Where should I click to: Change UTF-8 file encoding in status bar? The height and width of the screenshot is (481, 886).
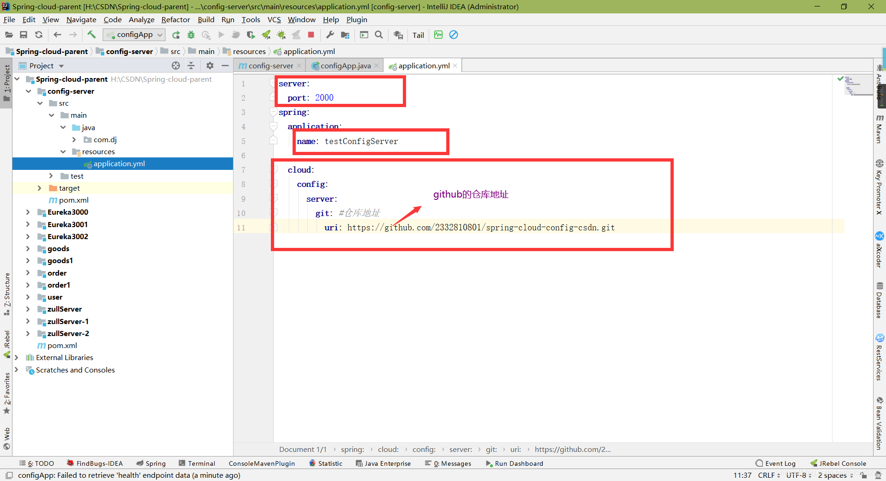799,475
